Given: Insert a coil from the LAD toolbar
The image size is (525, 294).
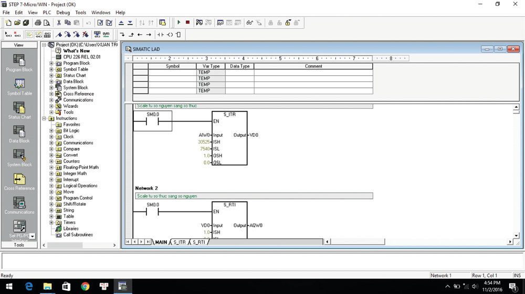Looking at the screenshot, I should pos(170,35).
